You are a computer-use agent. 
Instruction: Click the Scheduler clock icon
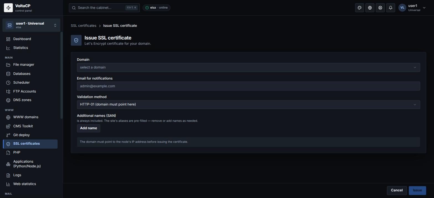[x=8, y=83]
